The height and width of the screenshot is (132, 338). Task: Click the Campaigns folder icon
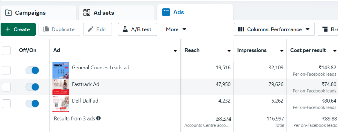click(x=9, y=13)
